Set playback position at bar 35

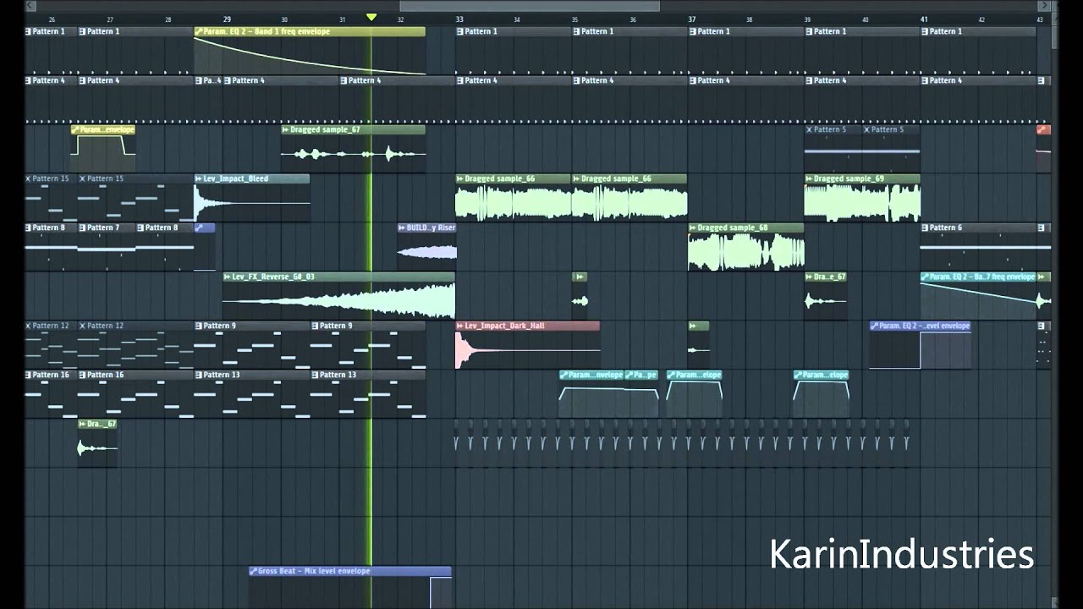coord(575,19)
